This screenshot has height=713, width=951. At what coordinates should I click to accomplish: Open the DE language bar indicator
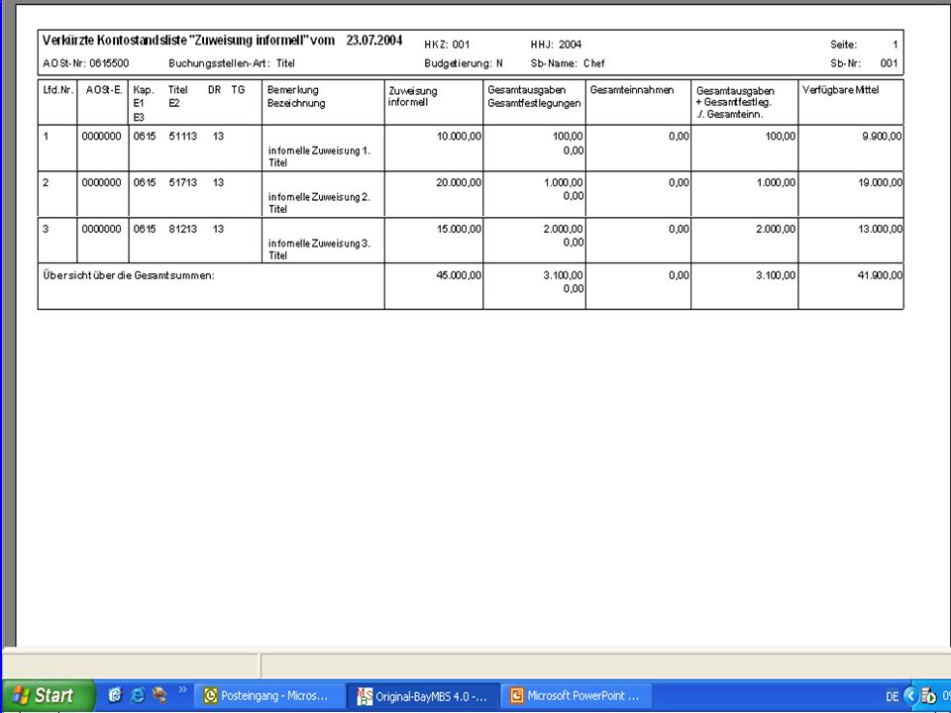(x=893, y=696)
